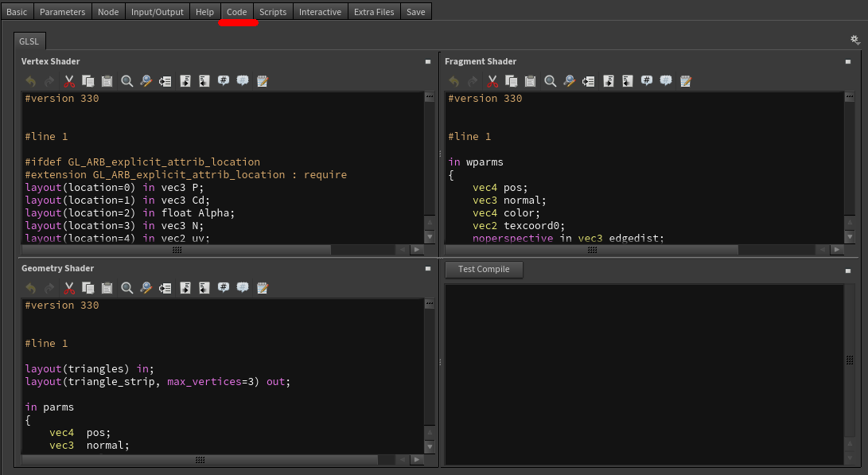Paste clipboard in Geometry Shader toolbar
This screenshot has width=868, height=475.
[107, 288]
